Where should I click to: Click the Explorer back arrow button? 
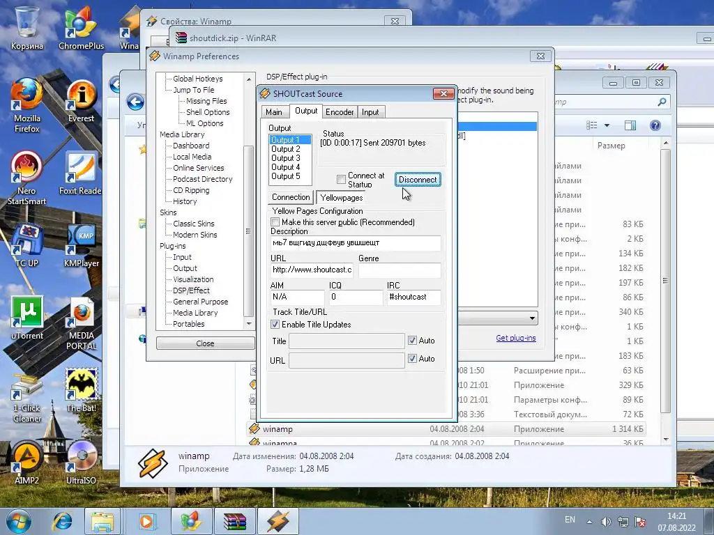coord(135,102)
